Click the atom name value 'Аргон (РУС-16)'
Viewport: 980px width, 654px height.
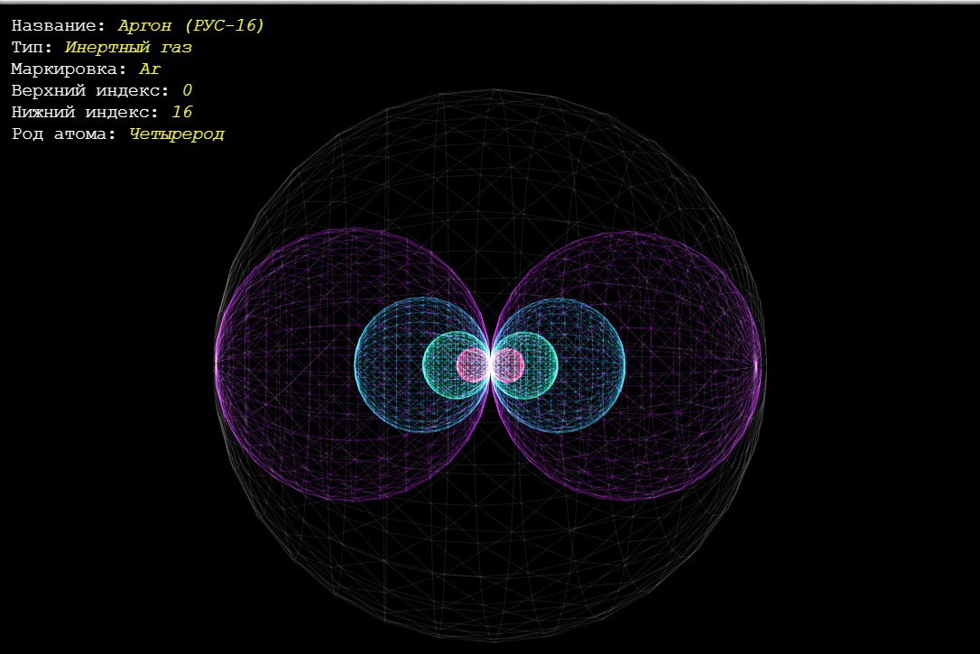tap(191, 25)
